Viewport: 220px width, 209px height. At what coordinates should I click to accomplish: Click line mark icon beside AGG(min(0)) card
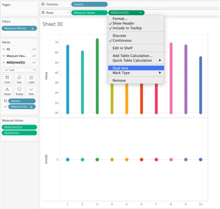point(34,63)
